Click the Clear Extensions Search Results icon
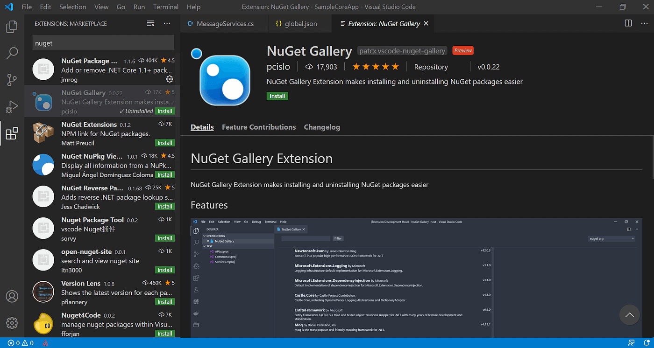 150,23
